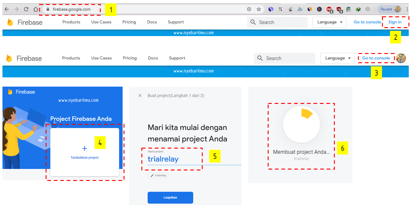The height and width of the screenshot is (209, 414).
Task: Go back using the browser back arrow
Action: pyautogui.click(x=6, y=9)
